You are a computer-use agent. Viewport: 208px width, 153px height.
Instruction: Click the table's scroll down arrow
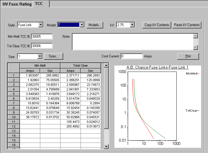[x=106, y=147]
